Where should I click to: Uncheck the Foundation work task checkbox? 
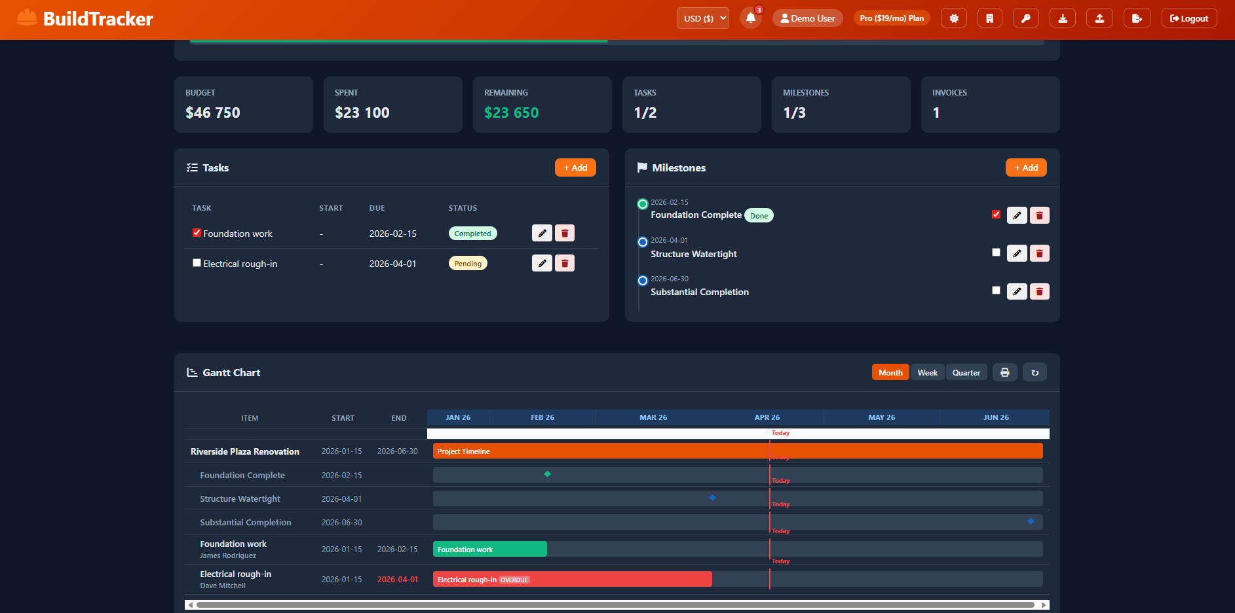tap(197, 232)
